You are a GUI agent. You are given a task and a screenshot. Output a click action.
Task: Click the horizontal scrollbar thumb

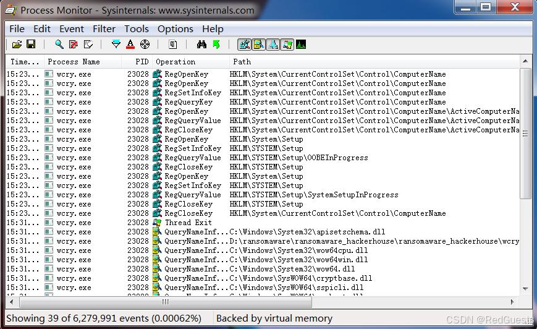point(166,302)
